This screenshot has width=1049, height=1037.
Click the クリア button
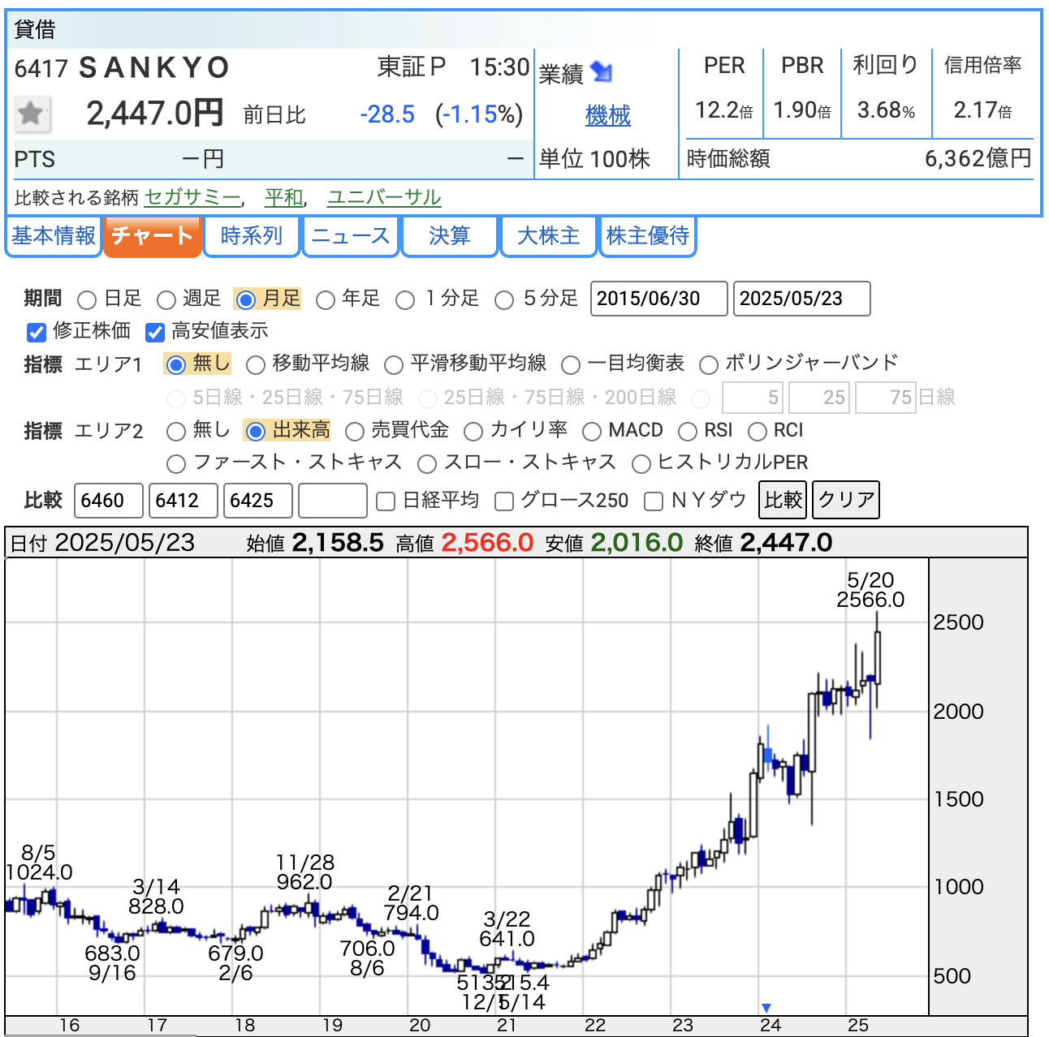coord(846,500)
